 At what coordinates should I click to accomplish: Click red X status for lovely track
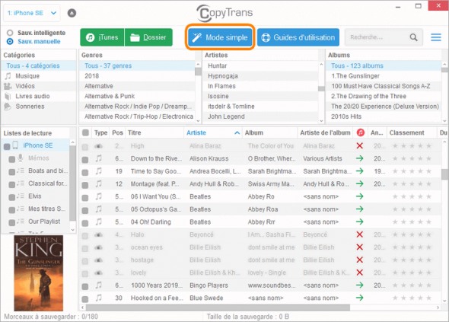360,273
